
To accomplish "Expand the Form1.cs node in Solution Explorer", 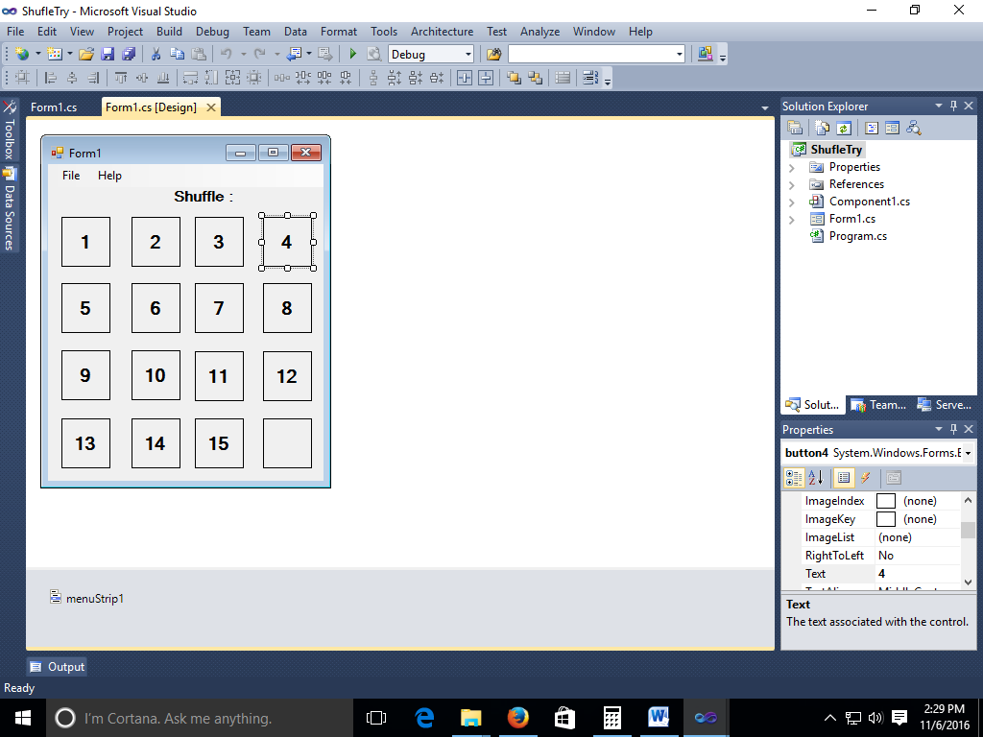I will tap(792, 220).
